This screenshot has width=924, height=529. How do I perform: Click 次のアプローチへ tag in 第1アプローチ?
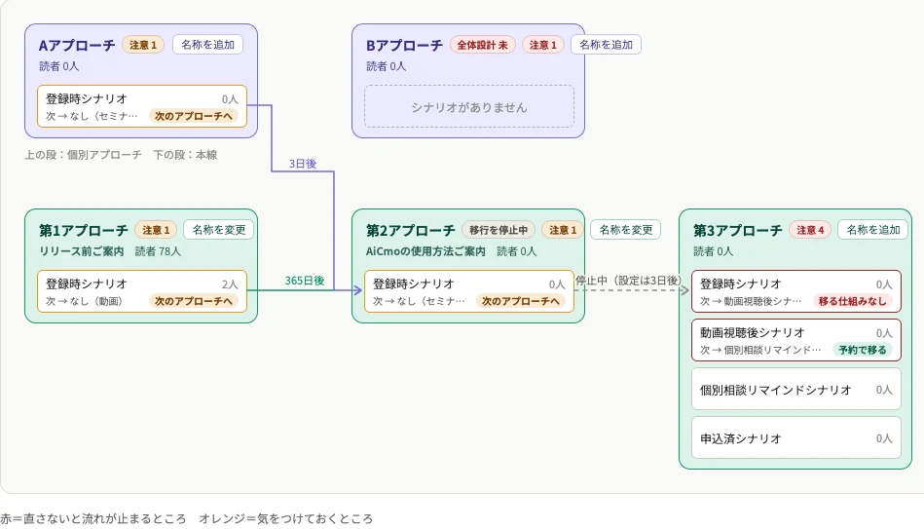point(194,301)
